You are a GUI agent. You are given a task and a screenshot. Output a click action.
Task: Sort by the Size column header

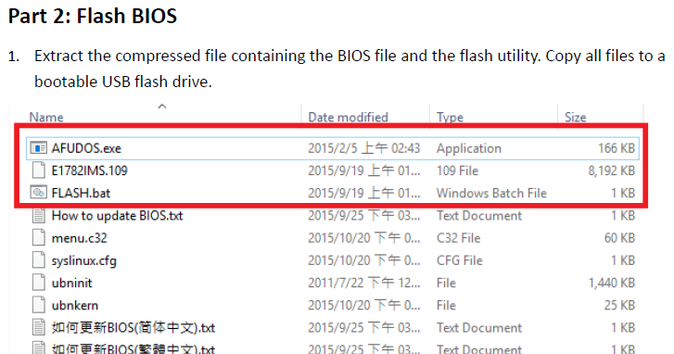tap(576, 118)
